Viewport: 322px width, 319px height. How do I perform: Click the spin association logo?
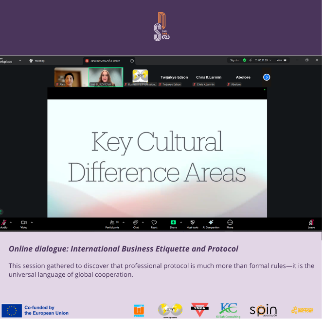[x=263, y=310]
